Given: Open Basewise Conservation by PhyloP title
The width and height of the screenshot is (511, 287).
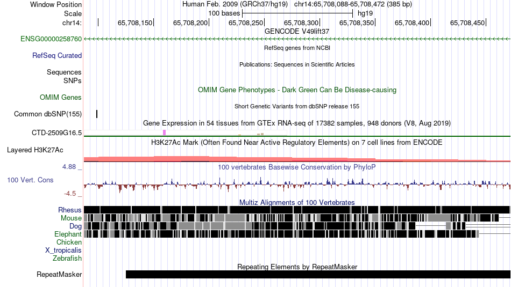Looking at the screenshot, I should (297, 167).
